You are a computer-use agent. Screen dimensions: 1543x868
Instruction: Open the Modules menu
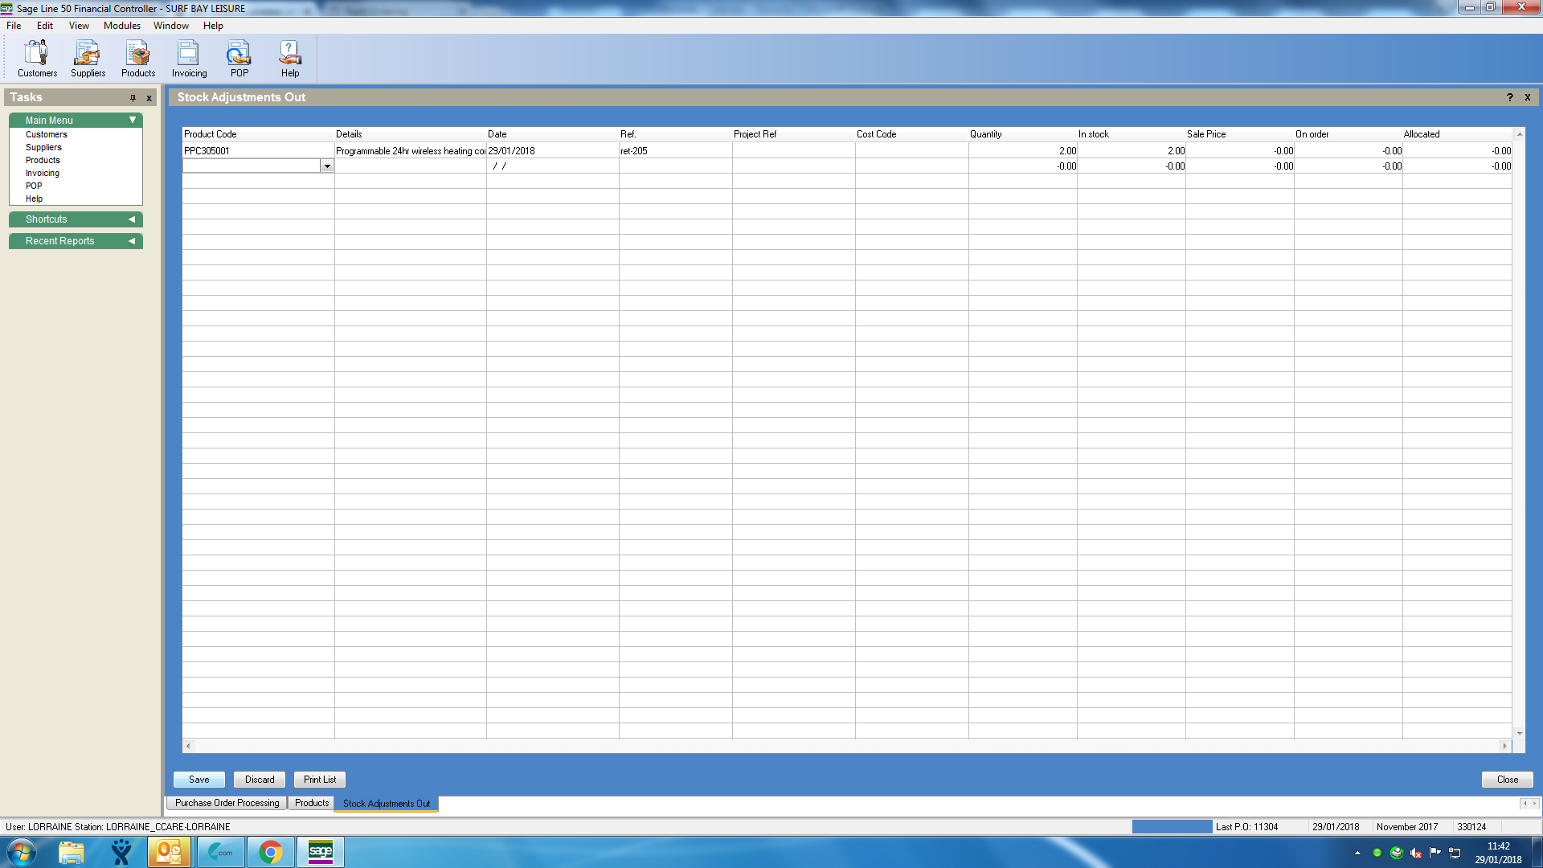(x=121, y=26)
